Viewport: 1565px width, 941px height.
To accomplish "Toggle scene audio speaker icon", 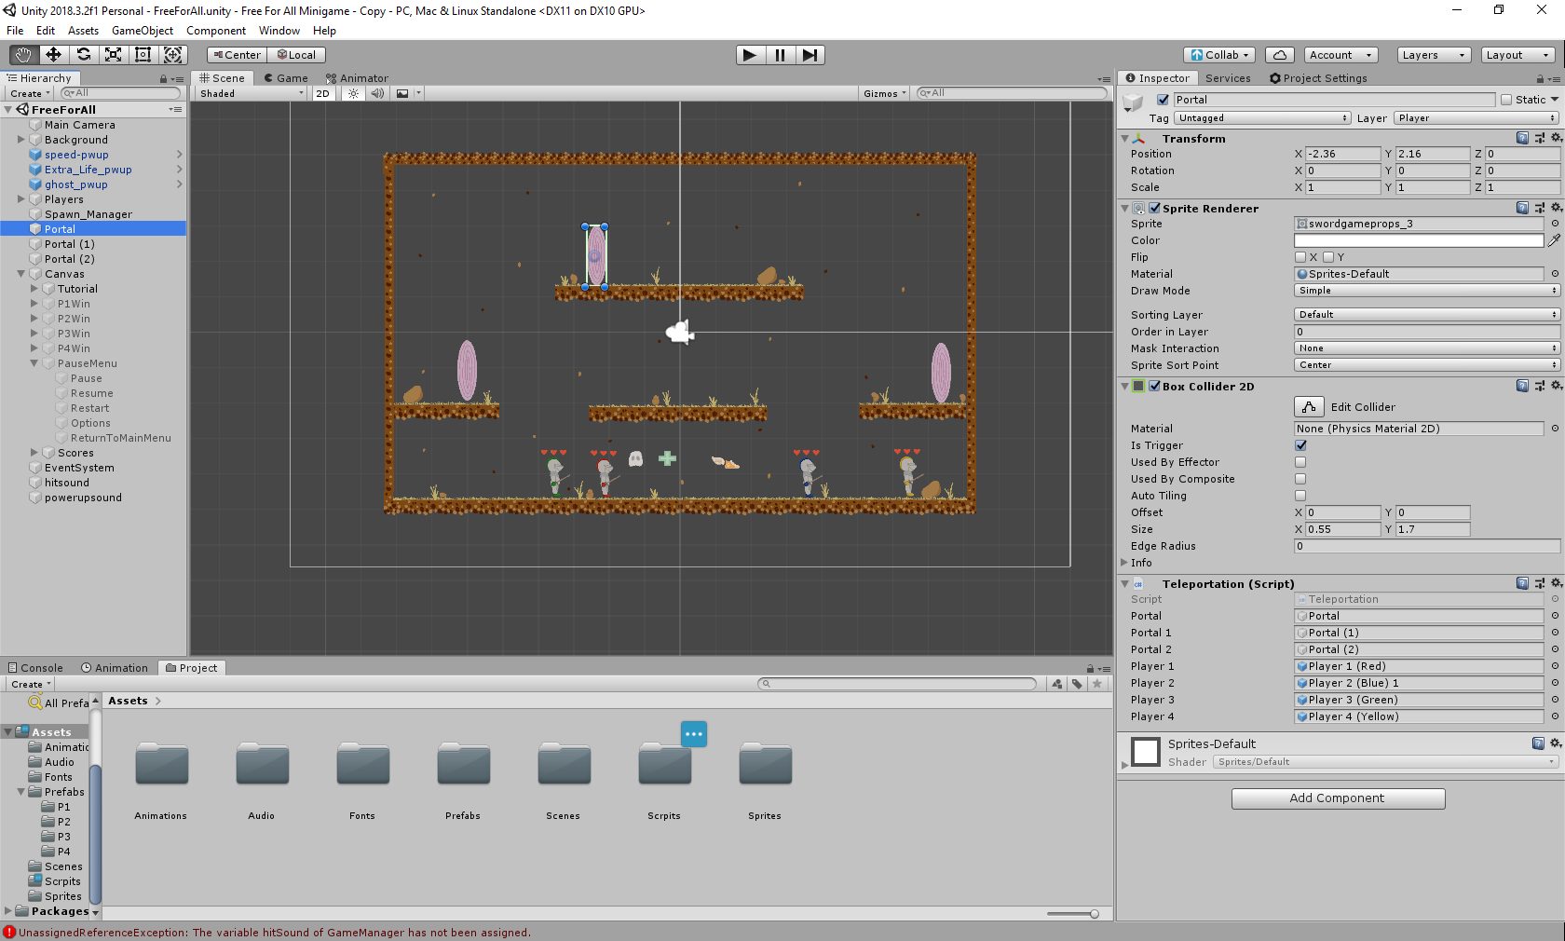I will (x=377, y=93).
